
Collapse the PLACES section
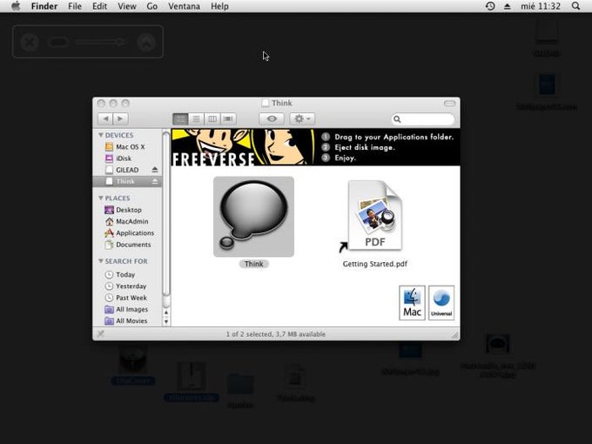pyautogui.click(x=101, y=198)
